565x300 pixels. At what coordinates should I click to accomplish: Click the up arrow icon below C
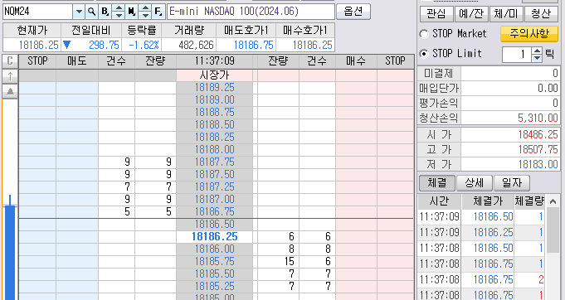point(10,76)
